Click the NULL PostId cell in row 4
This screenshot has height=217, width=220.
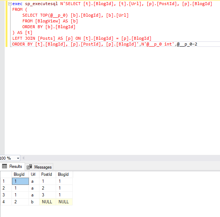point(47,202)
